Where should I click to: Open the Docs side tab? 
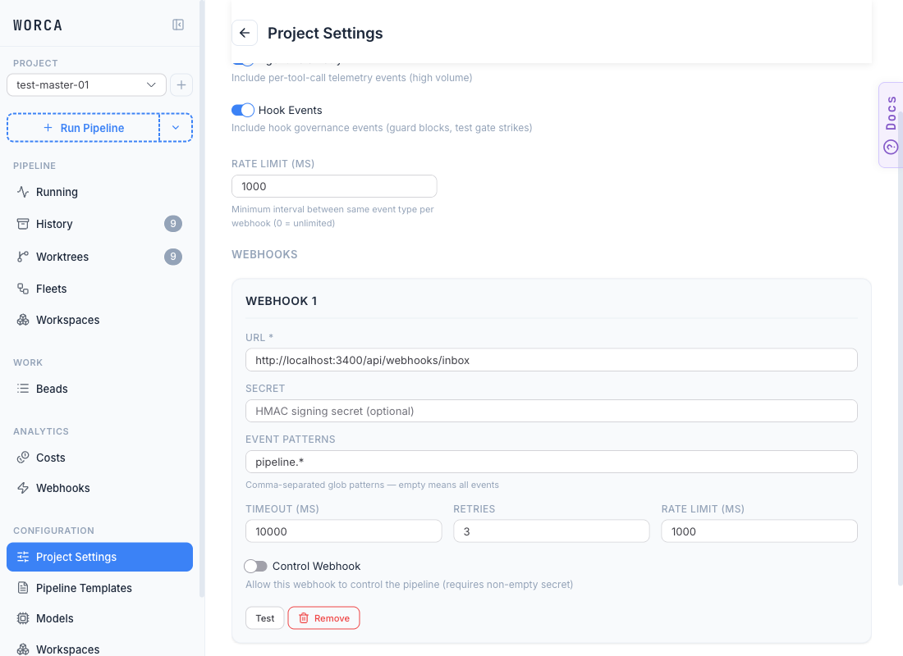[x=891, y=125]
